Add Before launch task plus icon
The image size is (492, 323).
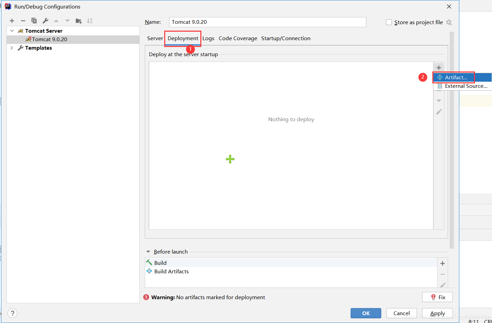(443, 263)
